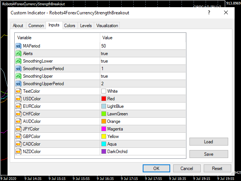241x181 pixels.
Task: Click the SmoothingLowerPeriod integer icon
Action: click(18, 69)
